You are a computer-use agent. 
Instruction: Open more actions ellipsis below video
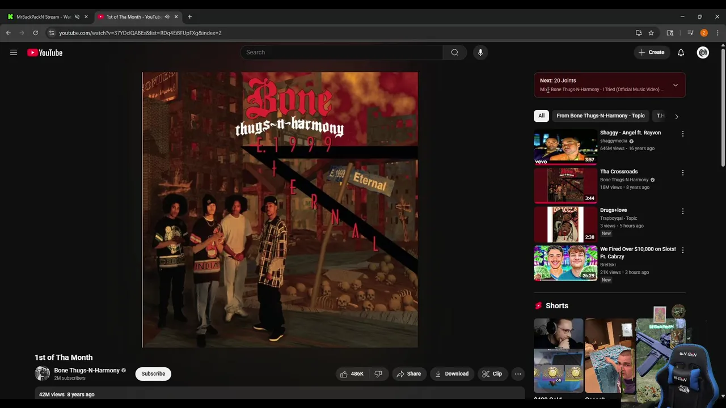pyautogui.click(x=518, y=374)
